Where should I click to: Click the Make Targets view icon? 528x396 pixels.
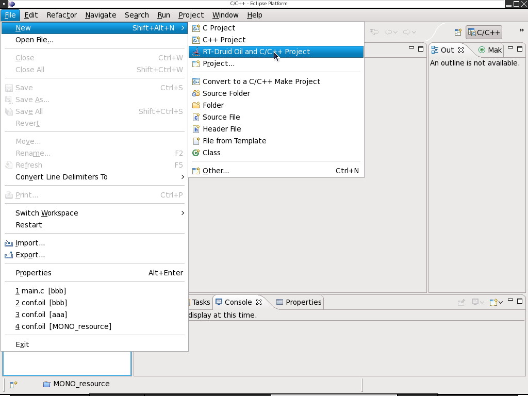(x=482, y=50)
